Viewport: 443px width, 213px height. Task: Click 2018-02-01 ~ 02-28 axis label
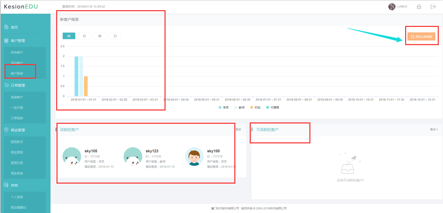pyautogui.click(x=114, y=100)
